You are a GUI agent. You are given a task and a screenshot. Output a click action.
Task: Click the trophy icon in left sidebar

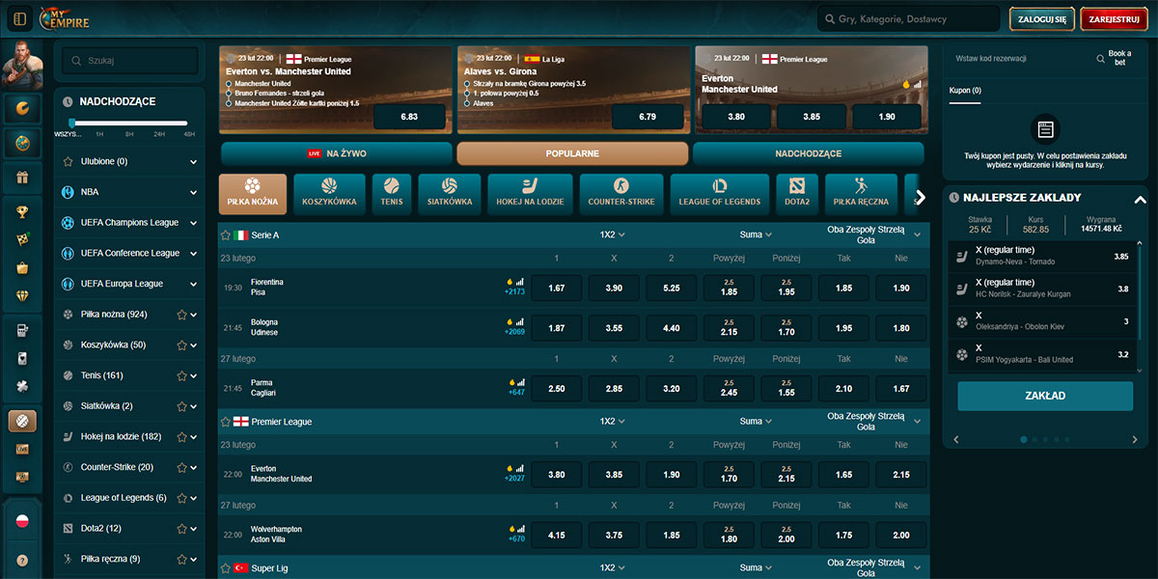click(x=22, y=212)
